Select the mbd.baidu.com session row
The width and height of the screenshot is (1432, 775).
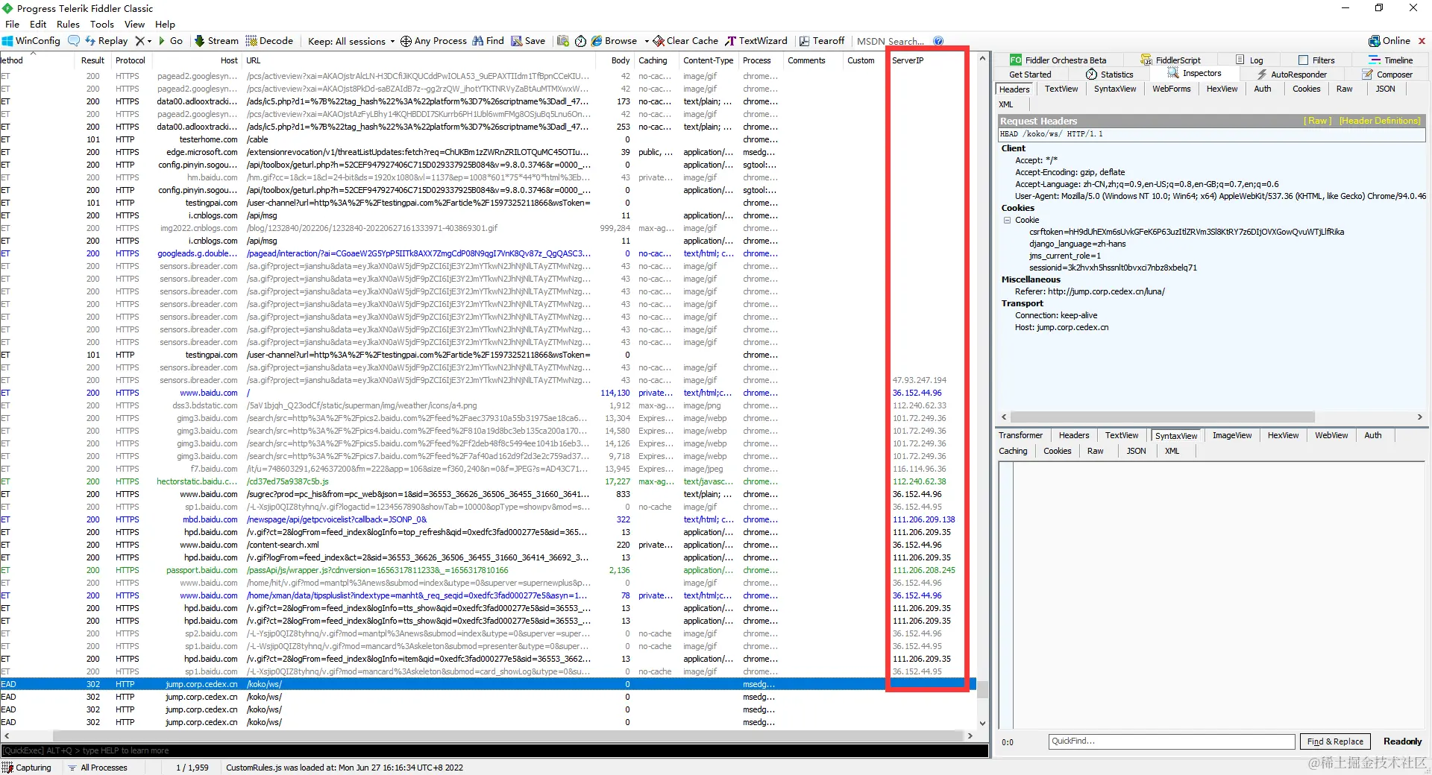tap(487, 519)
